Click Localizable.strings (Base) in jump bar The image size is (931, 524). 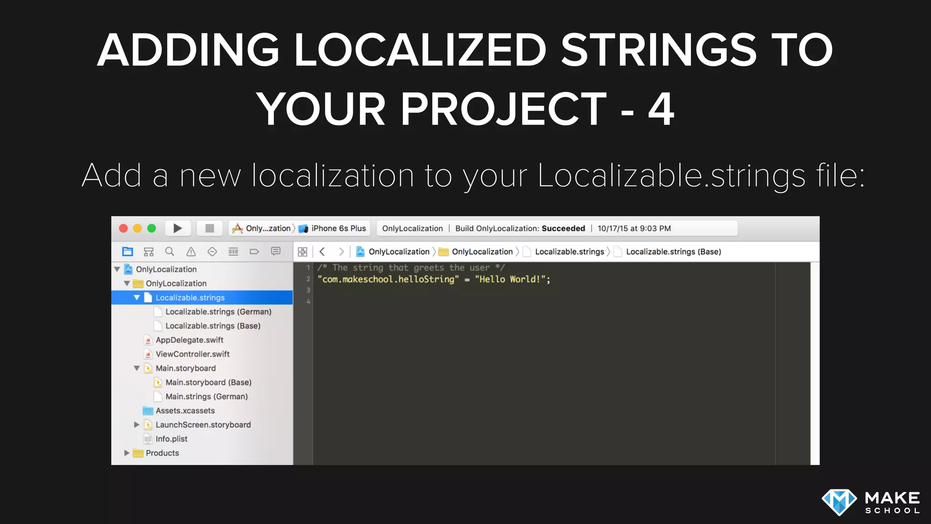tap(667, 252)
